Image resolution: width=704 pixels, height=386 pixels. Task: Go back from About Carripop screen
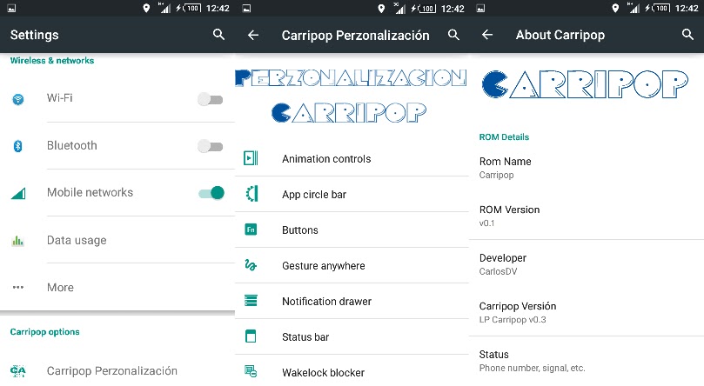pos(487,35)
